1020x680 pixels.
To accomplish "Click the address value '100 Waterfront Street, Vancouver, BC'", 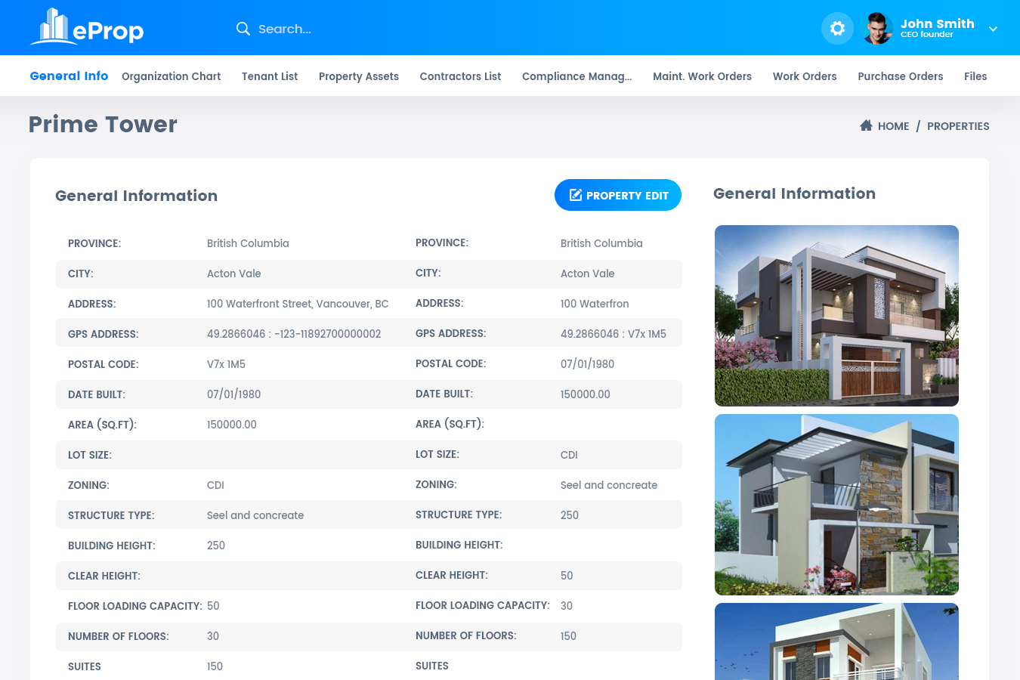I will click(x=298, y=304).
